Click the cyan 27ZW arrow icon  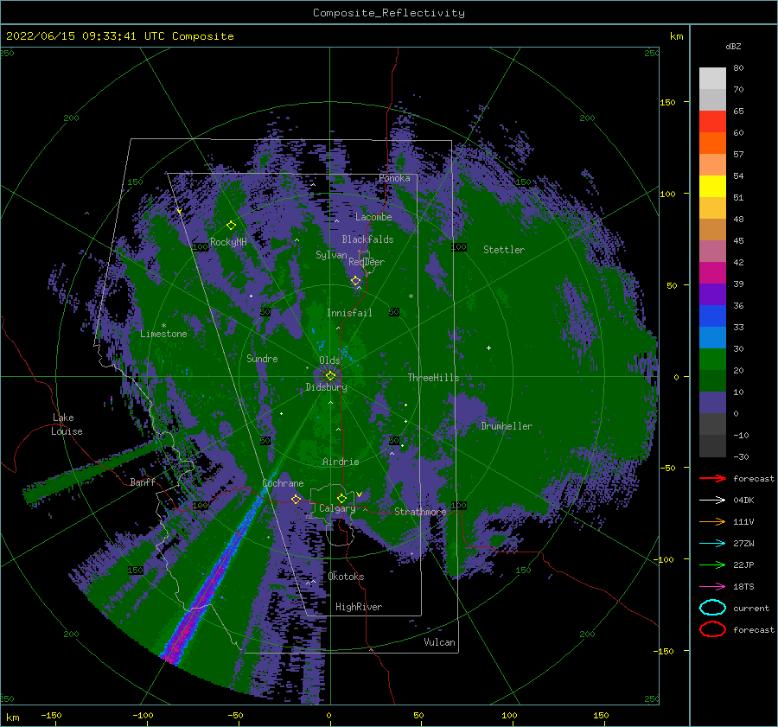pyautogui.click(x=712, y=544)
